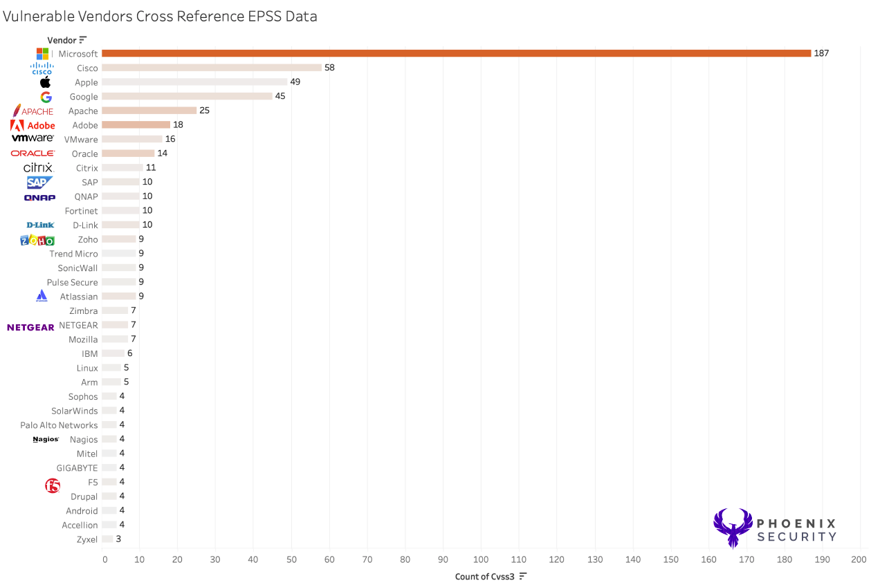This screenshot has height=585, width=871.
Task: Sort by the Vendor header sort icon
Action: (83, 40)
